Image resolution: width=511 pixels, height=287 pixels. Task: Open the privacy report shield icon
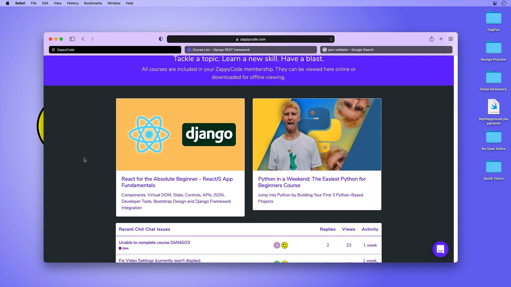tap(161, 39)
